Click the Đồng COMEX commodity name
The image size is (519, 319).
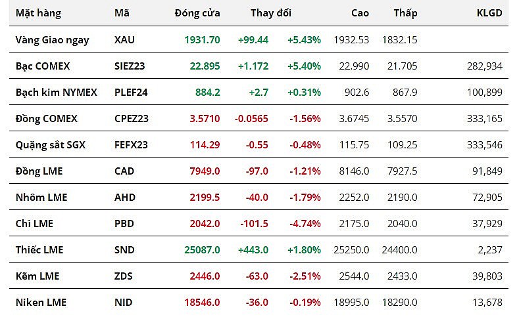pyautogui.click(x=47, y=119)
